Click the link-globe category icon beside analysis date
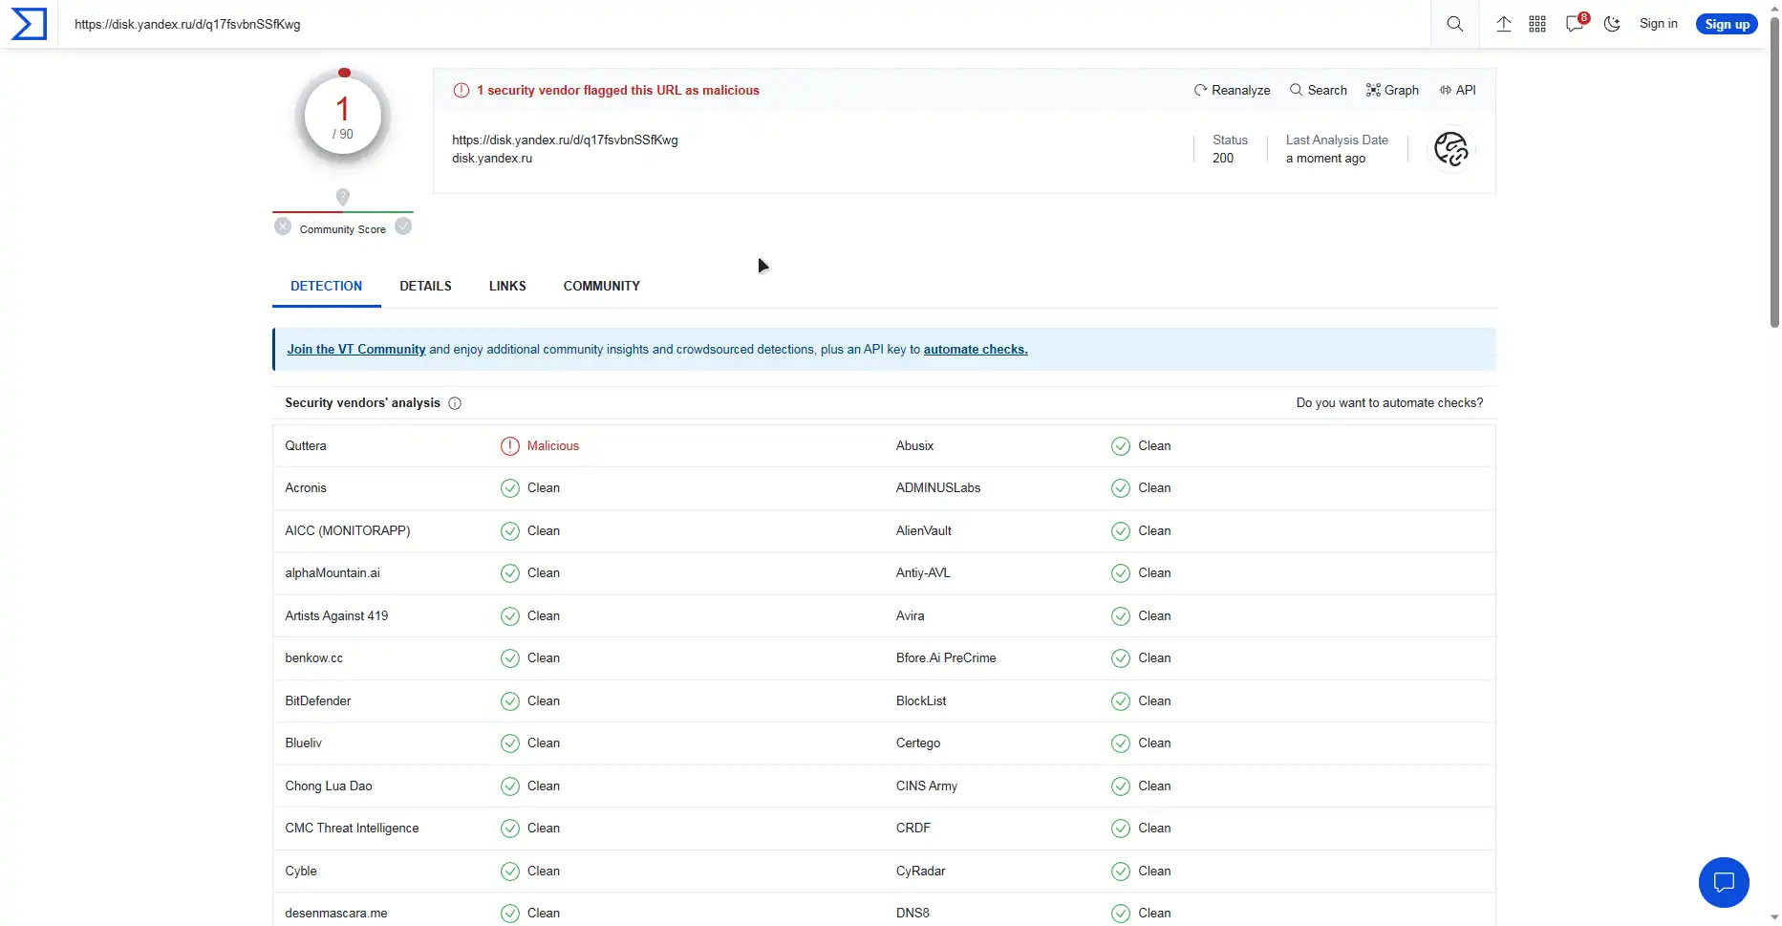Image resolution: width=1782 pixels, height=926 pixels. (x=1450, y=149)
